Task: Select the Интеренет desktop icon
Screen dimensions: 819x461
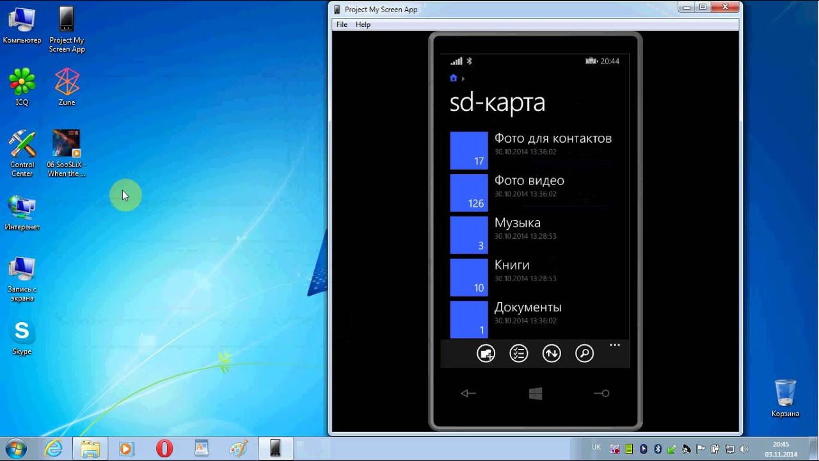Action: (x=22, y=213)
